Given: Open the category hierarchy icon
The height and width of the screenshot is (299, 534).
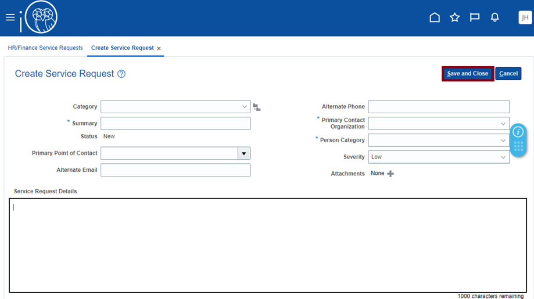Looking at the screenshot, I should [256, 107].
